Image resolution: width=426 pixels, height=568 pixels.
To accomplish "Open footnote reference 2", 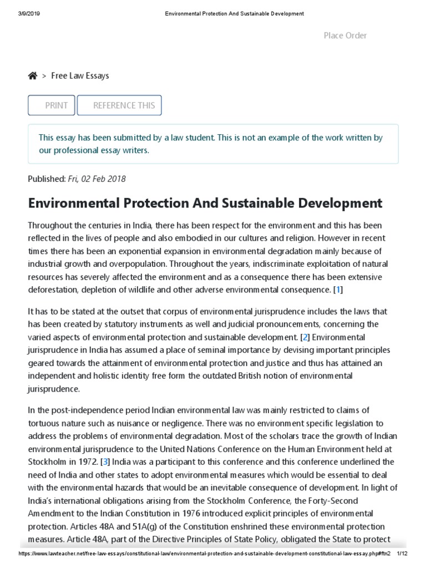I will click(x=304, y=337).
